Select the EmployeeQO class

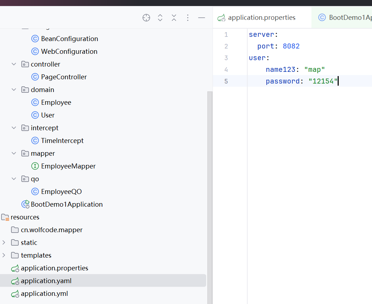61,191
